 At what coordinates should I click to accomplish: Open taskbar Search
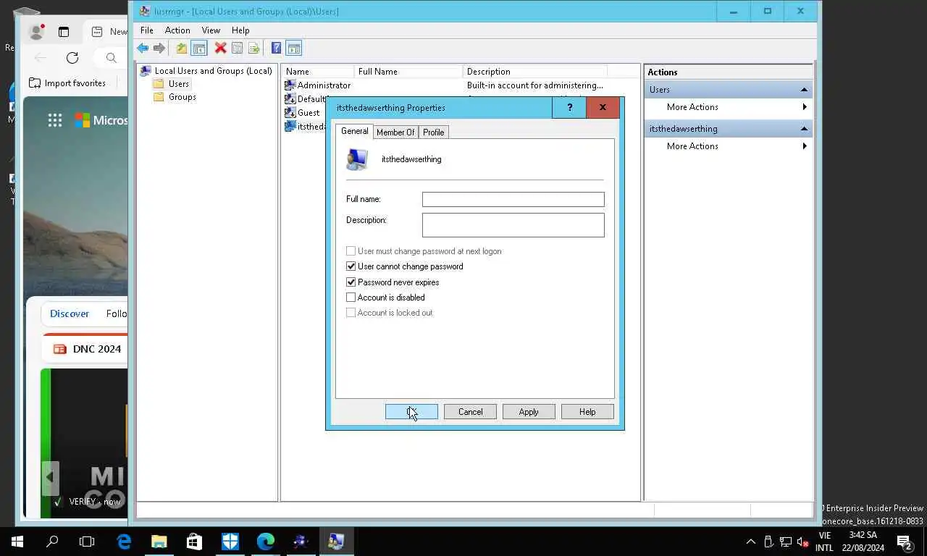52,542
